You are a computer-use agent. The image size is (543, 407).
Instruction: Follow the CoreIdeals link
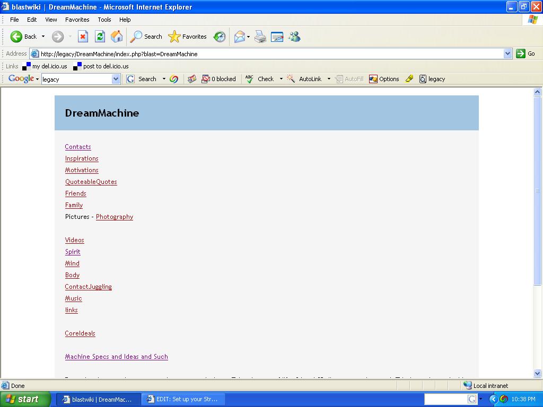80,333
